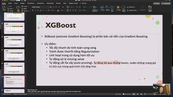Open the Insert tab
The width and height of the screenshot is (173, 97).
pyautogui.click(x=10, y=3)
